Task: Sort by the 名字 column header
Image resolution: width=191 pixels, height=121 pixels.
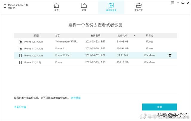Action: tap(57, 36)
